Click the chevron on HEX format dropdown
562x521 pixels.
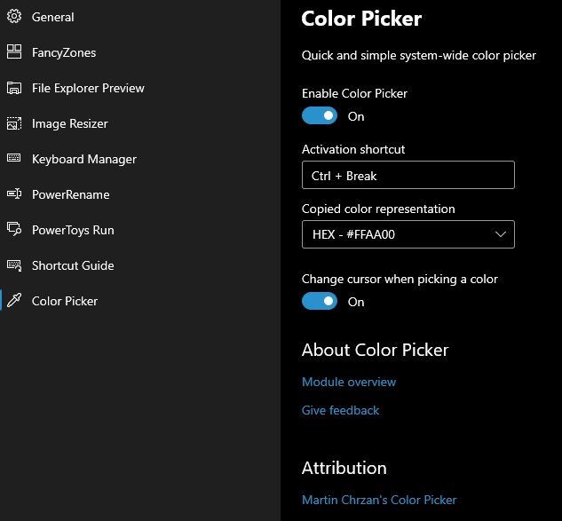pyautogui.click(x=501, y=235)
